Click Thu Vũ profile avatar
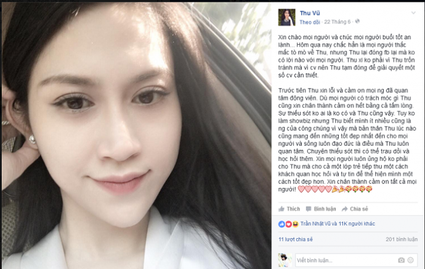Image resolution: width=425 pixels, height=269 pixels. point(286,17)
